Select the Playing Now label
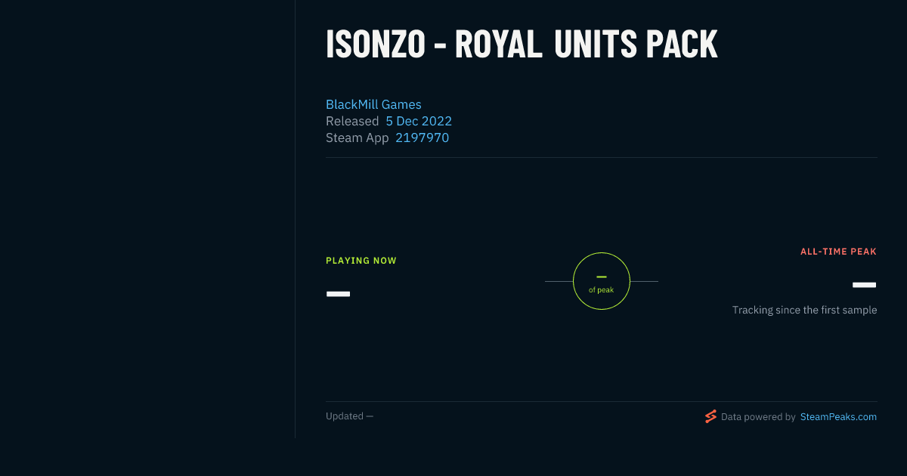Image resolution: width=907 pixels, height=476 pixels. point(361,261)
